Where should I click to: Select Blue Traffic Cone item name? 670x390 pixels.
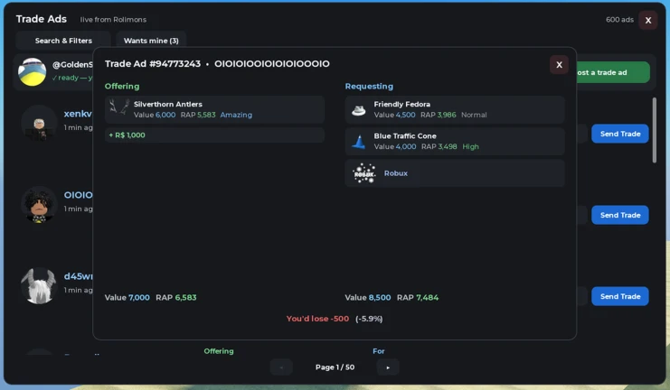pyautogui.click(x=405, y=135)
